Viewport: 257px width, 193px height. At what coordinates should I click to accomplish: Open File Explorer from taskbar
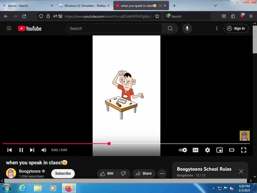38,188
